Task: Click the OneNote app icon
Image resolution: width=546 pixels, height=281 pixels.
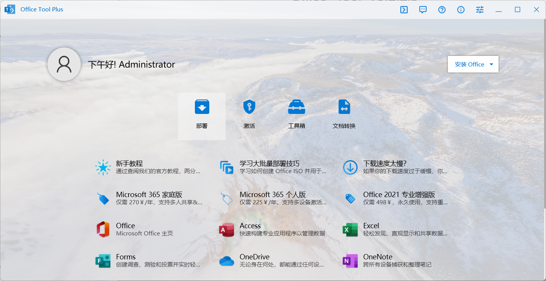Action: pyautogui.click(x=350, y=260)
